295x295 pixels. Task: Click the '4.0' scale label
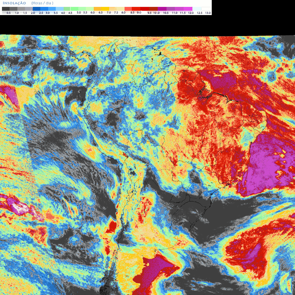tap(63, 13)
